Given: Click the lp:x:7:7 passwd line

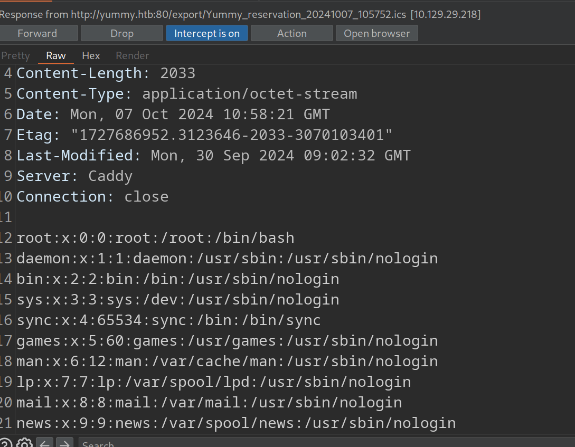Looking at the screenshot, I should [x=214, y=382].
